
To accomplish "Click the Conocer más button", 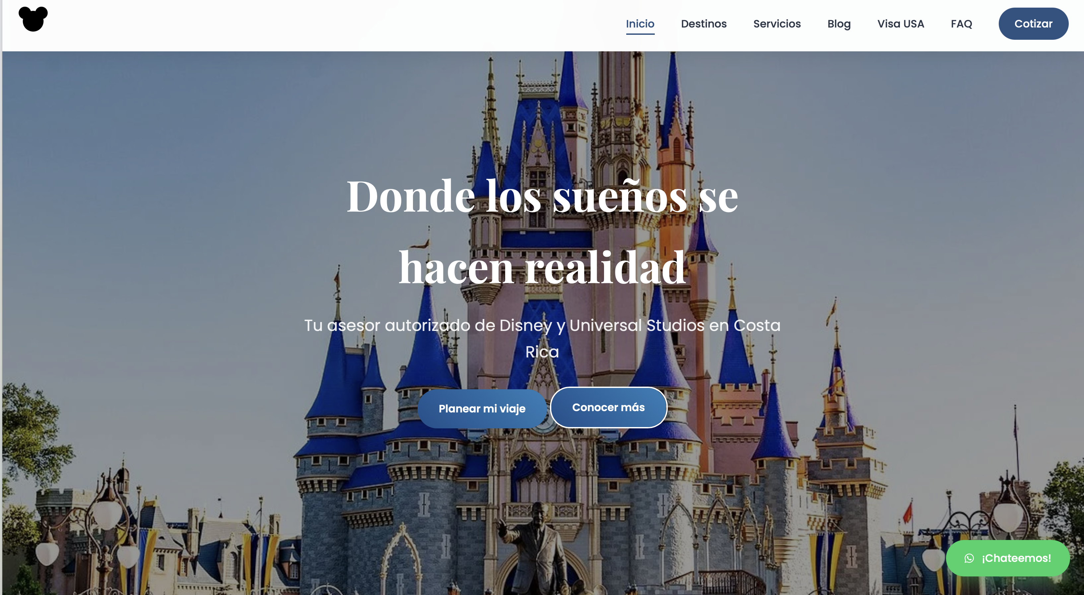I will (x=608, y=407).
